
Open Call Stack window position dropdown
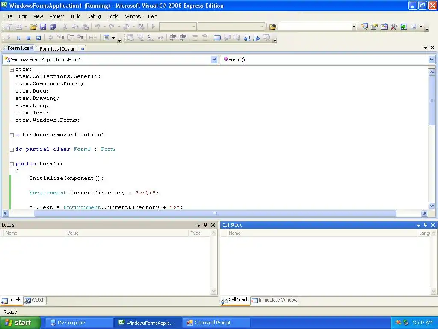[418, 225]
